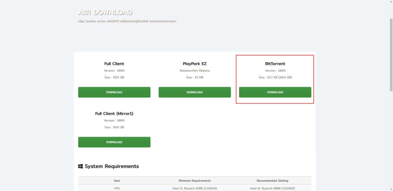Click the PlayPark EZ download button
The image size is (393, 191).
tap(194, 92)
